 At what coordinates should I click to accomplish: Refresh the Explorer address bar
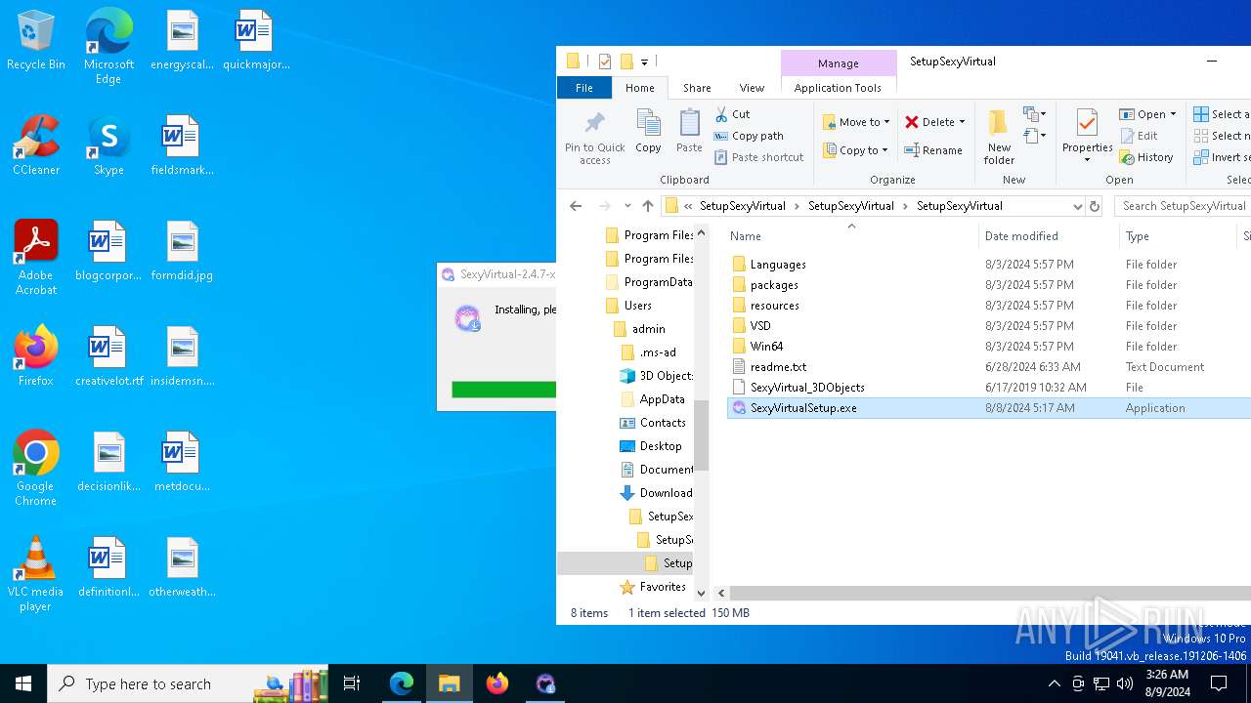point(1095,206)
